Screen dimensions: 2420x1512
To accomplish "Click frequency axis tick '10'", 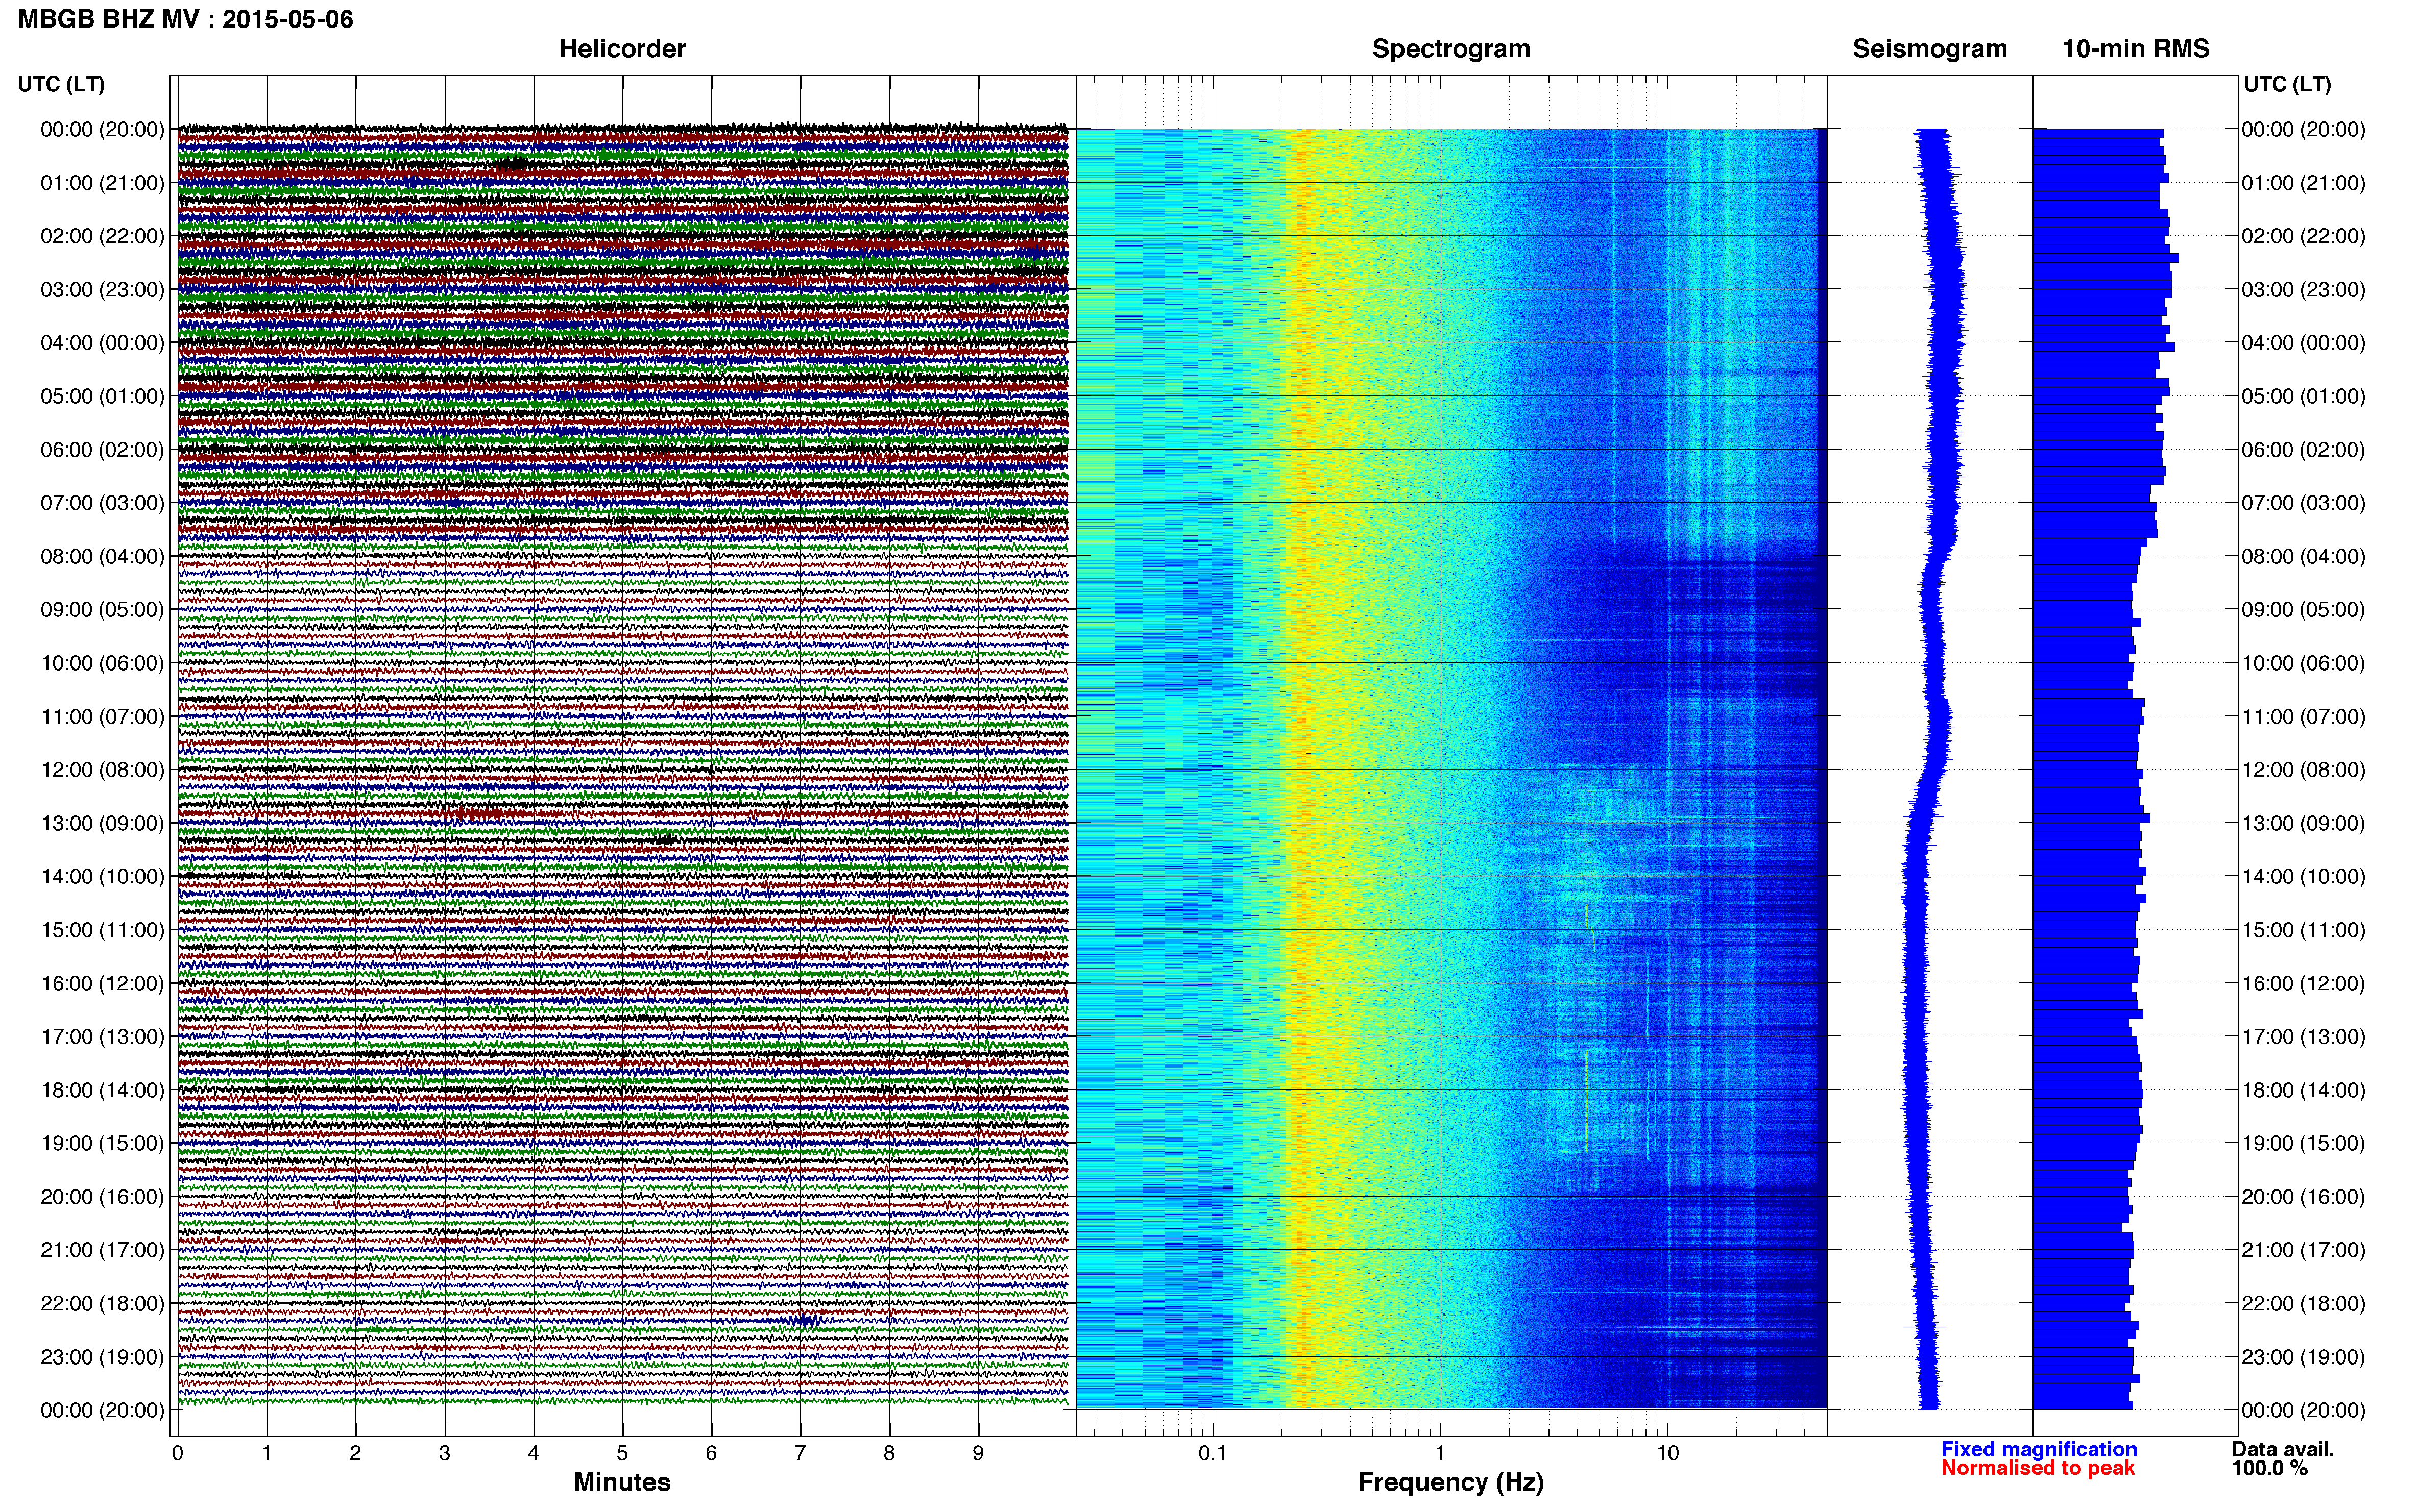I will point(1667,1453).
